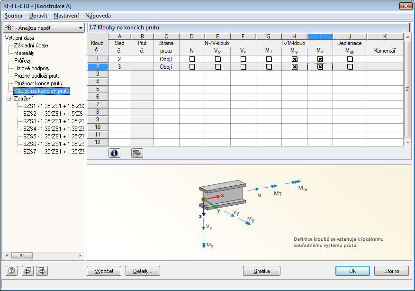This screenshot has height=291, width=415.
Task: Go to next input window arrow icon
Action: pyautogui.click(x=42, y=271)
